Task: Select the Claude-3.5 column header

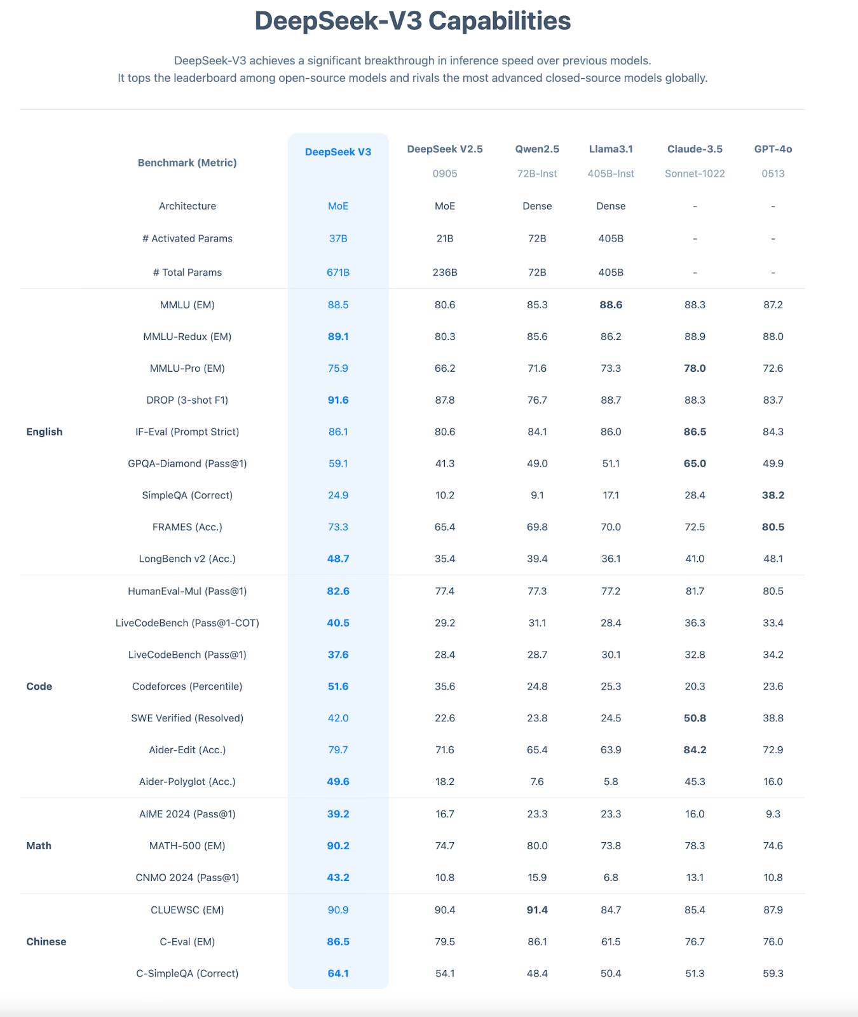Action: [x=695, y=149]
